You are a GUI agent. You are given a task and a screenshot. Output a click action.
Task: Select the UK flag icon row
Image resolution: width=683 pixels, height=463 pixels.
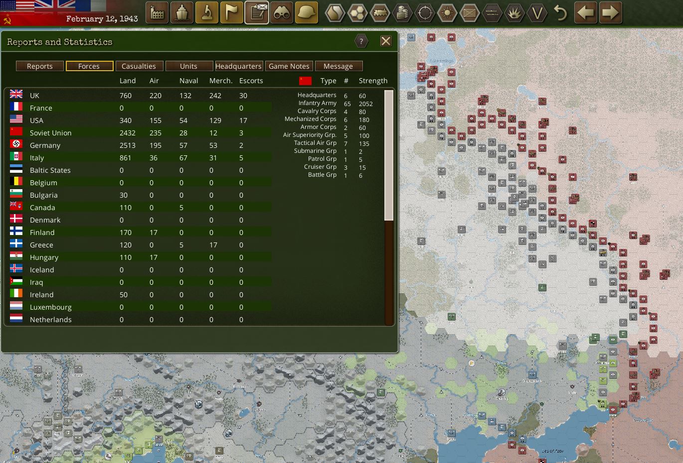[x=16, y=94]
